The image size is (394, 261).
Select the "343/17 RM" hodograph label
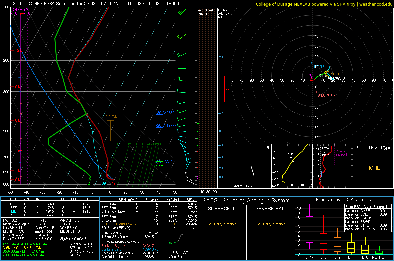tap(327, 96)
